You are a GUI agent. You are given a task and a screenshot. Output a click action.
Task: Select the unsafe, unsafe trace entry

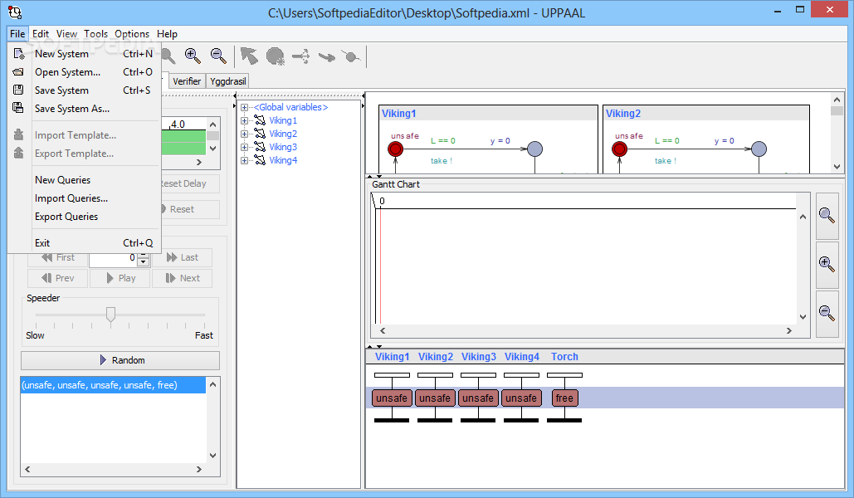[113, 385]
